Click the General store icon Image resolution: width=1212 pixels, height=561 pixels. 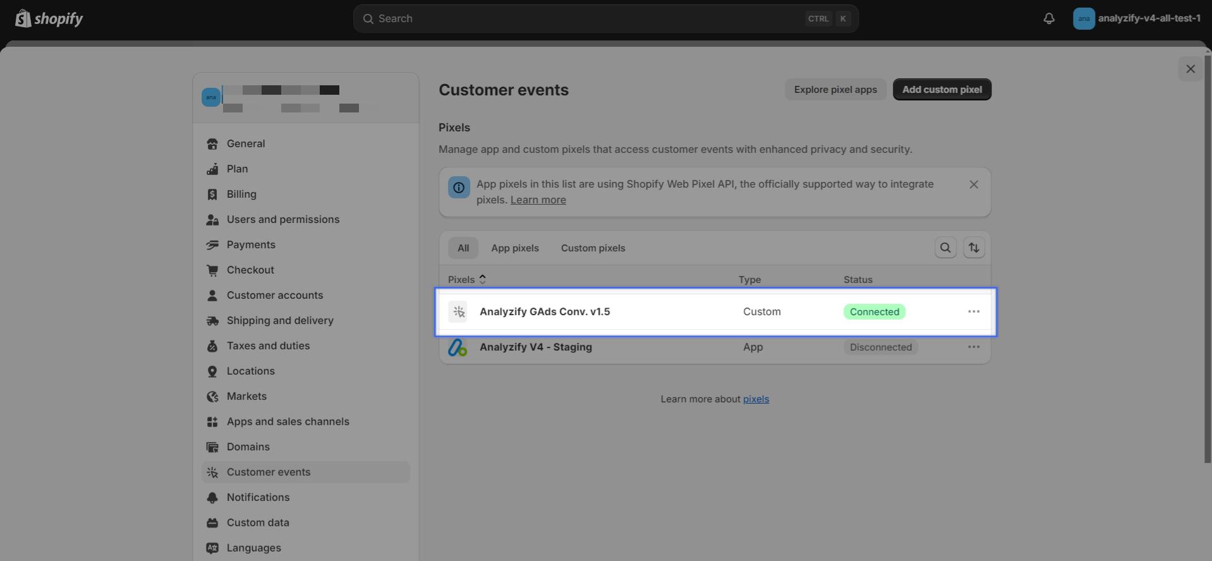[x=212, y=143]
